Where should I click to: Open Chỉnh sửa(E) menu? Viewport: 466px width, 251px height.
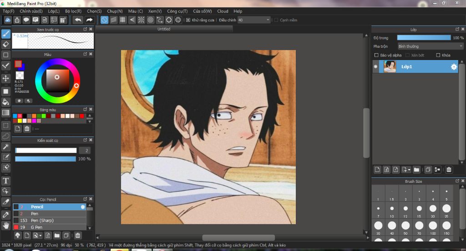(x=31, y=11)
